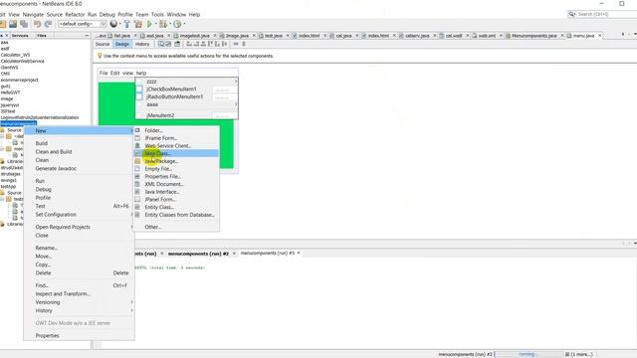Image resolution: width=637 pixels, height=358 pixels.
Task: Select CalculatorWebService project in tree
Action: pyautogui.click(x=23, y=62)
